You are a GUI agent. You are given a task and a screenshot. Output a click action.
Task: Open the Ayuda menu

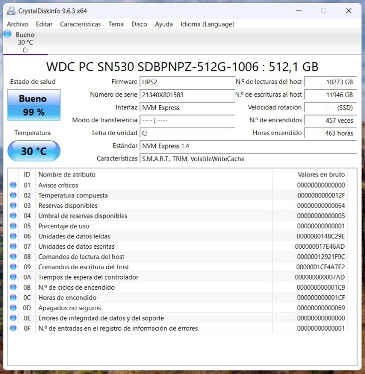(x=164, y=24)
